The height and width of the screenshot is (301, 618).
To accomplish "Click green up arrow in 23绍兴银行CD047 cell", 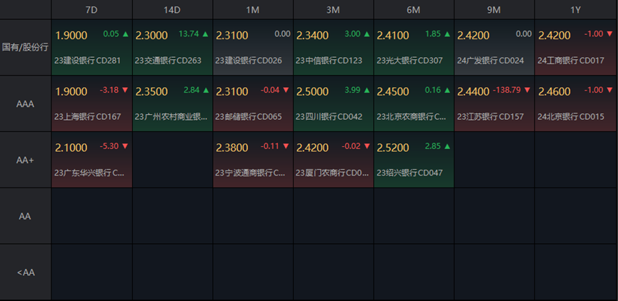I will click(x=447, y=146).
